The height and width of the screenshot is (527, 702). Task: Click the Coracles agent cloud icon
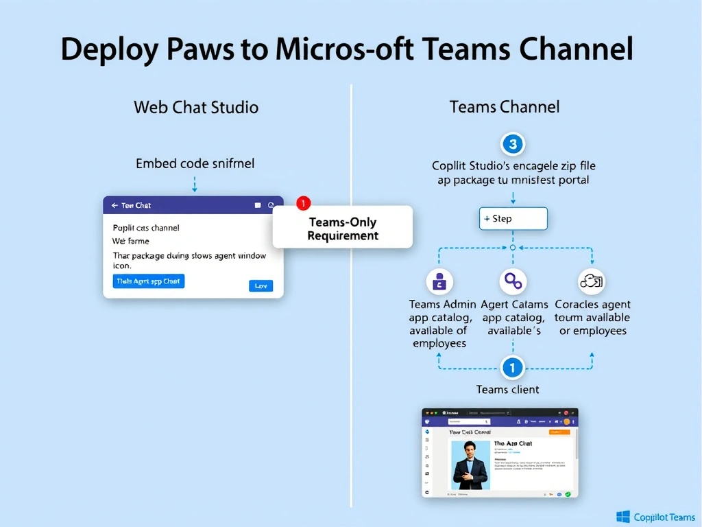(x=592, y=281)
